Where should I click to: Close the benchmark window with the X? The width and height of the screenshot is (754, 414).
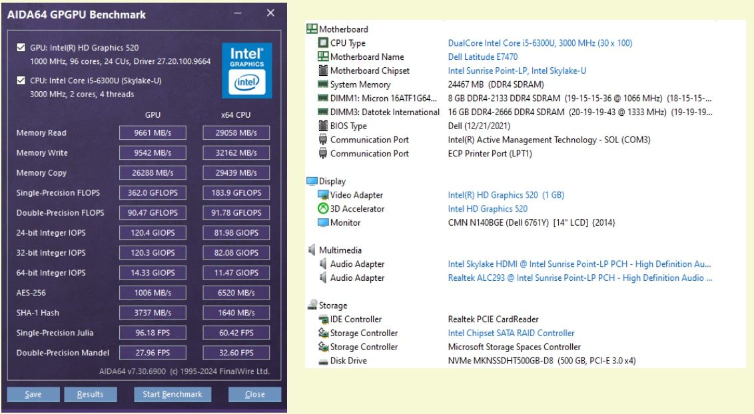(x=270, y=13)
